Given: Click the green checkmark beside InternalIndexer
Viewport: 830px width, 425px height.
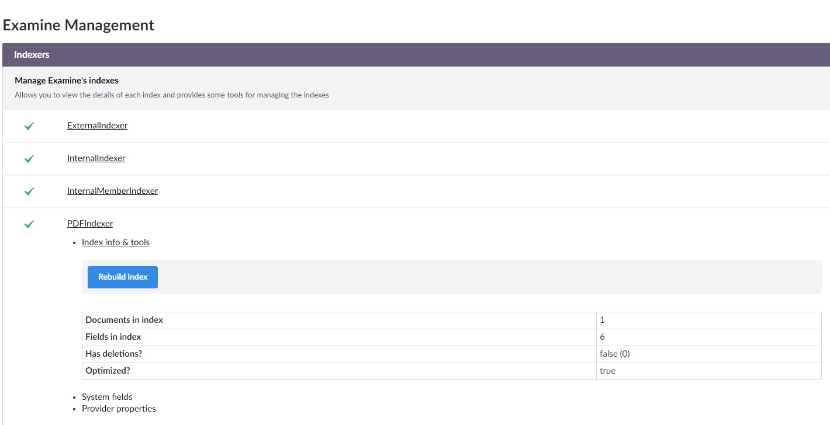Looking at the screenshot, I should tap(29, 159).
